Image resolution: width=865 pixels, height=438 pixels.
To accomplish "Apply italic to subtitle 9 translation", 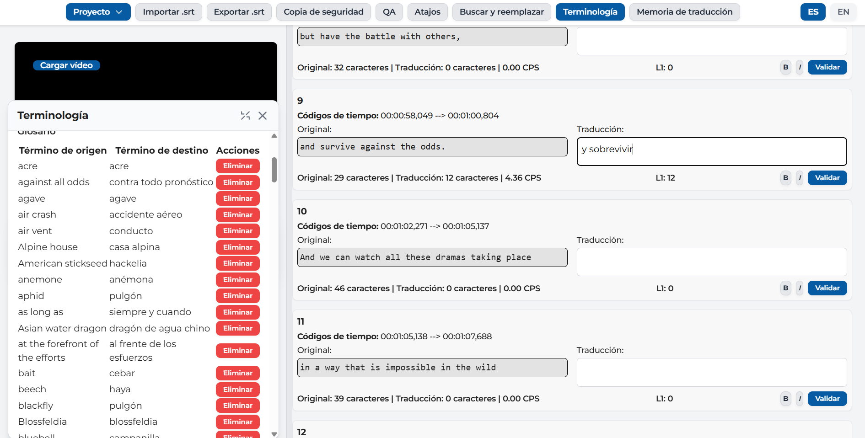I will [800, 178].
